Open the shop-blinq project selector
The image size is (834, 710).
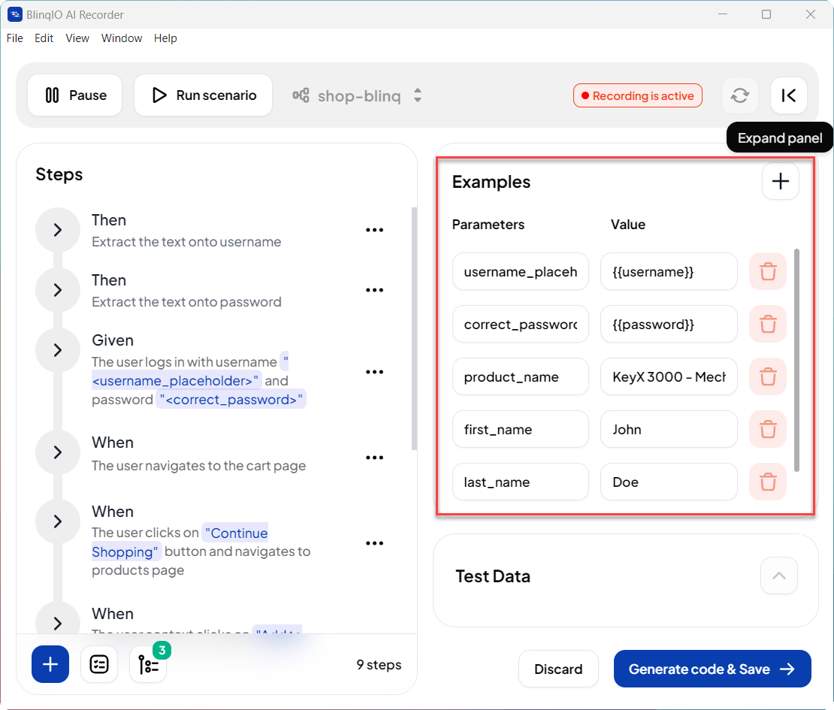[357, 95]
